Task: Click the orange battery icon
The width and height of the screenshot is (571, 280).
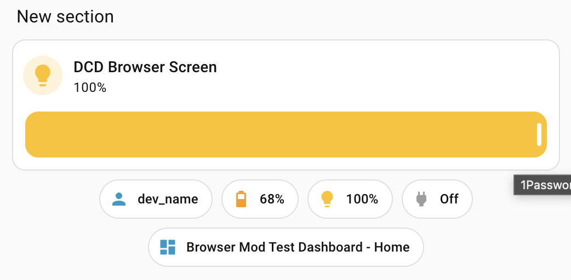Action: coord(241,199)
